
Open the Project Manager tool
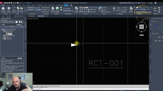pos(3,10)
